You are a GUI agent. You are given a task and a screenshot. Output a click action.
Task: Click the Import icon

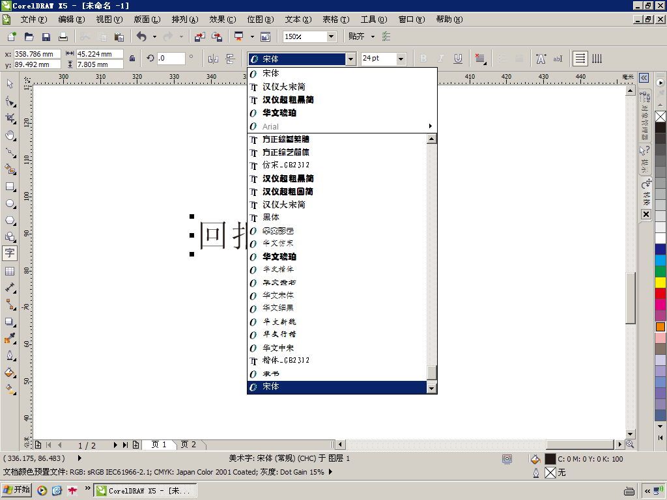(199, 36)
